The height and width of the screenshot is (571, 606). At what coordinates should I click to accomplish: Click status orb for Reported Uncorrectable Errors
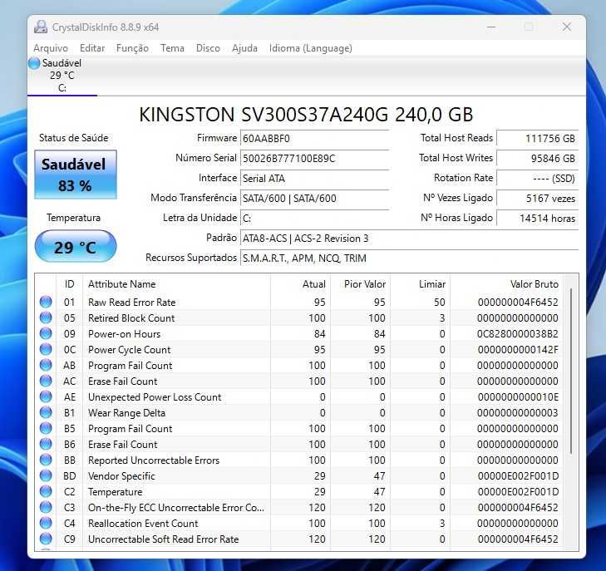pyautogui.click(x=46, y=460)
